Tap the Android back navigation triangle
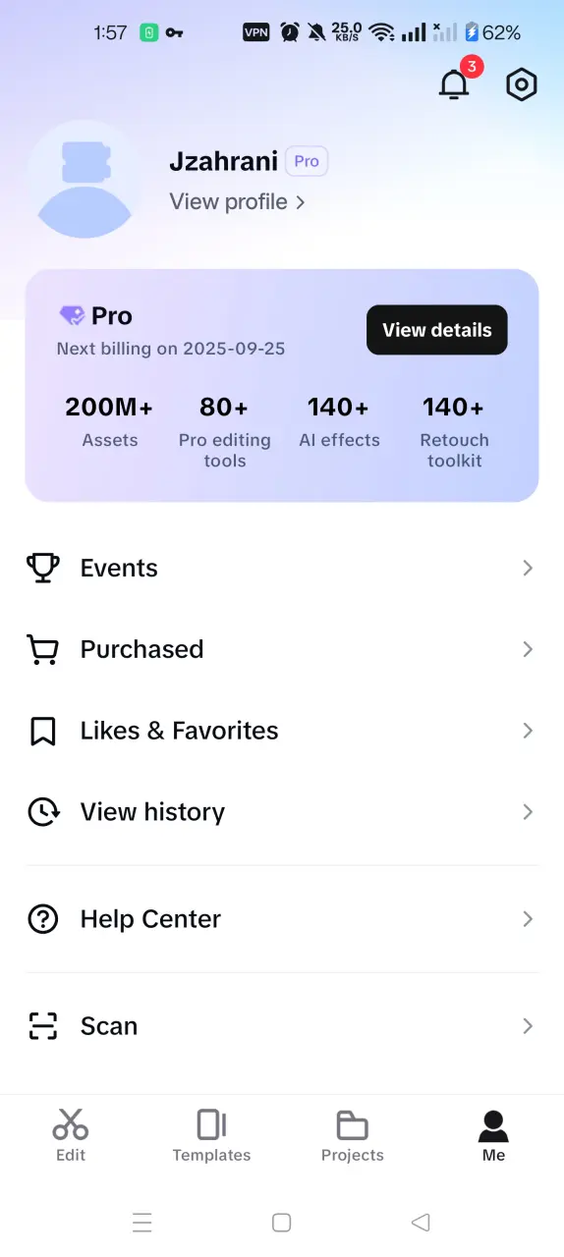Image resolution: width=564 pixels, height=1257 pixels. 421,1223
